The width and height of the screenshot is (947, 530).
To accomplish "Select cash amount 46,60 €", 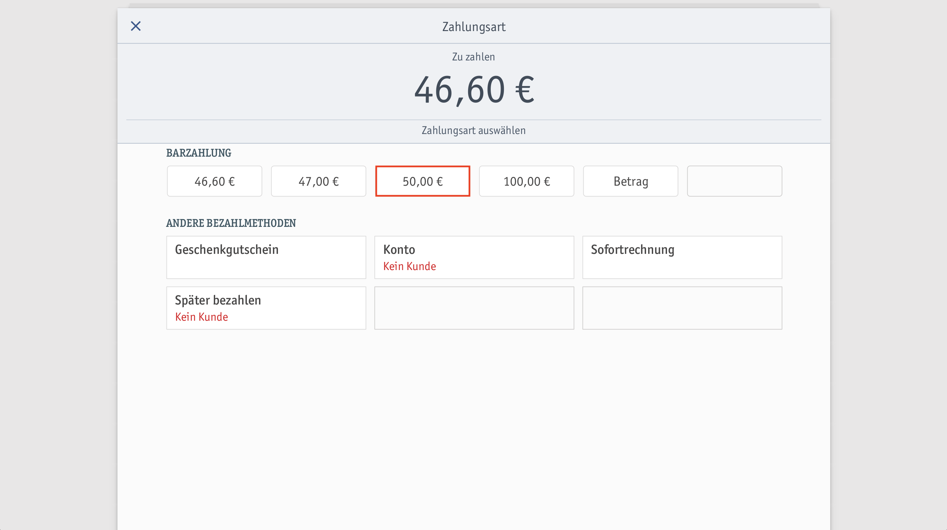I will (x=214, y=181).
